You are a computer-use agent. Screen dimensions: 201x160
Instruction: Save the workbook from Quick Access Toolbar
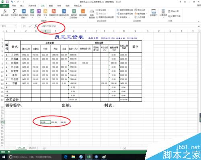pos(7,2)
